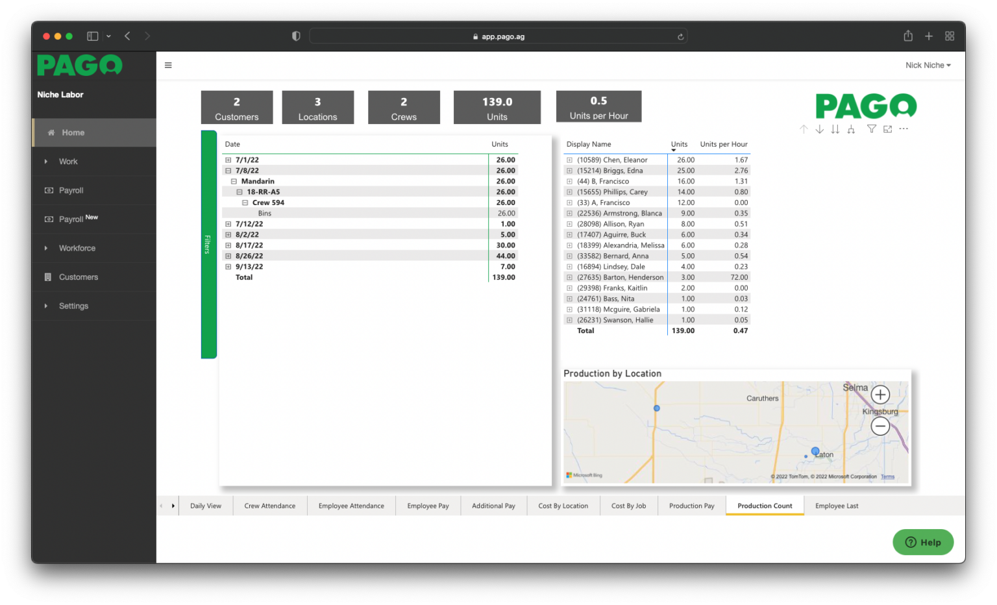
Task: Open the green Filters side panel
Action: pos(208,244)
